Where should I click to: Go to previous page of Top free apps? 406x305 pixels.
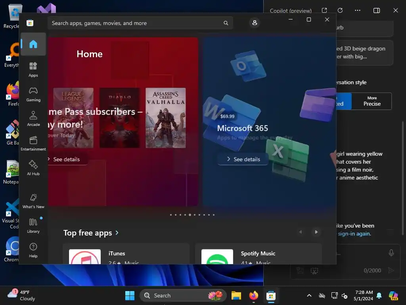coord(301,232)
